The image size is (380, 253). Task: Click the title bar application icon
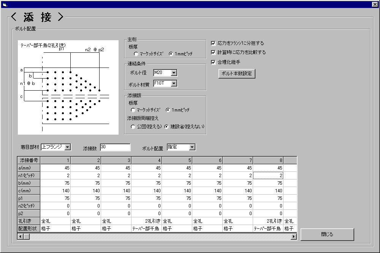[5, 4]
